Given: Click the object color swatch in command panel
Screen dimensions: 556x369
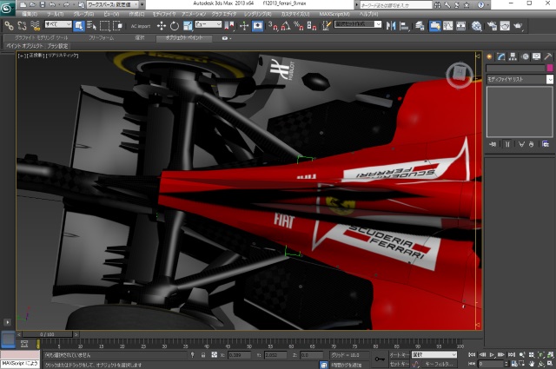Looking at the screenshot, I should tap(550, 68).
